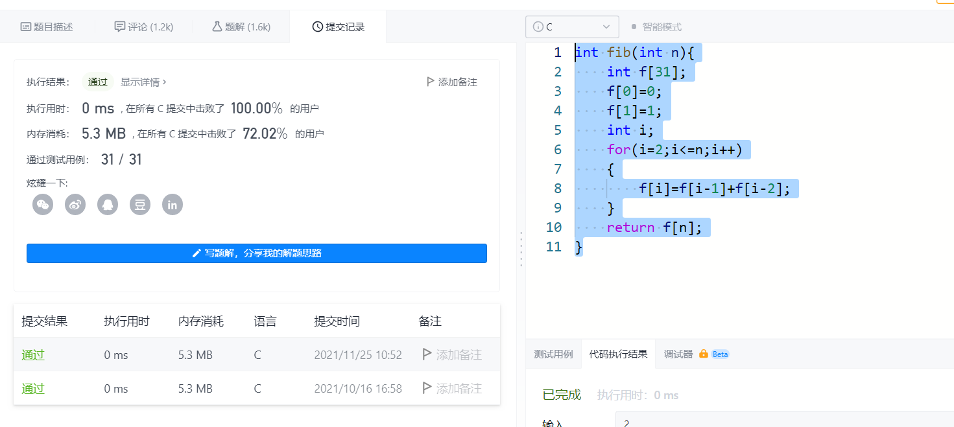Click code line int fib(int n){

coord(635,52)
